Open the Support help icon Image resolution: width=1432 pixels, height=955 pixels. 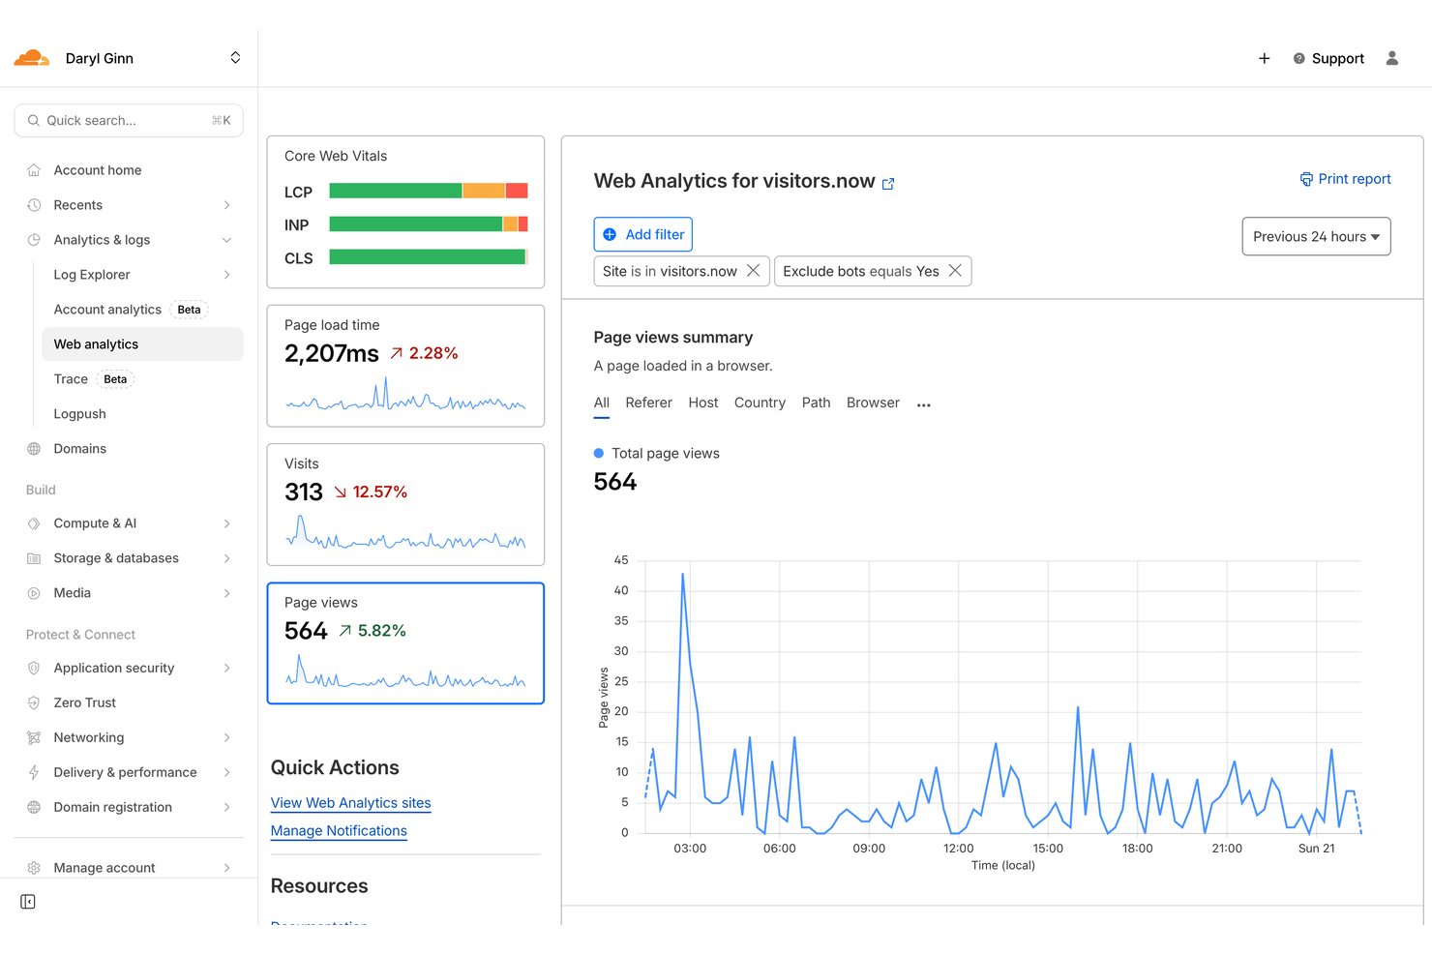1299,58
